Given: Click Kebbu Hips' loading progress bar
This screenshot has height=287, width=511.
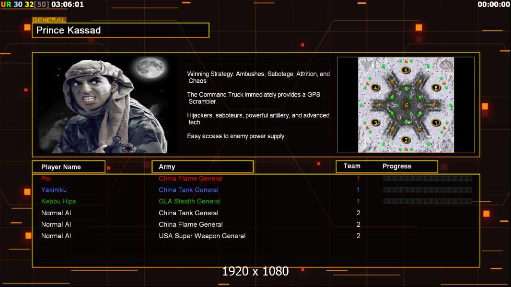Looking at the screenshot, I should coord(428,201).
